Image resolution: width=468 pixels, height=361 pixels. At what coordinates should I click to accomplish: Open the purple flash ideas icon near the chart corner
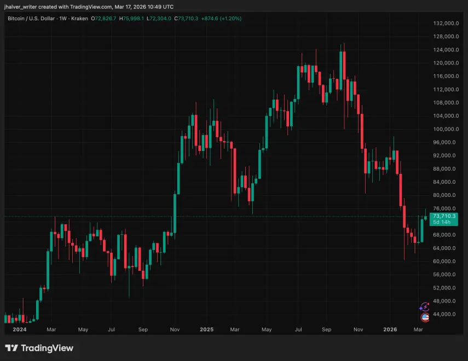425,307
